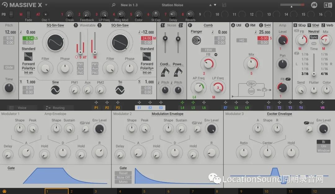335x194 pixels.
Task: Click the Flanger comb filter icon
Action: click(196, 40)
